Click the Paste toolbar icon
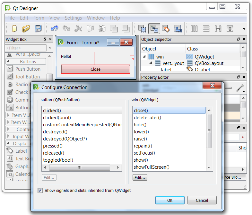The image size is (252, 215). coord(102,29)
